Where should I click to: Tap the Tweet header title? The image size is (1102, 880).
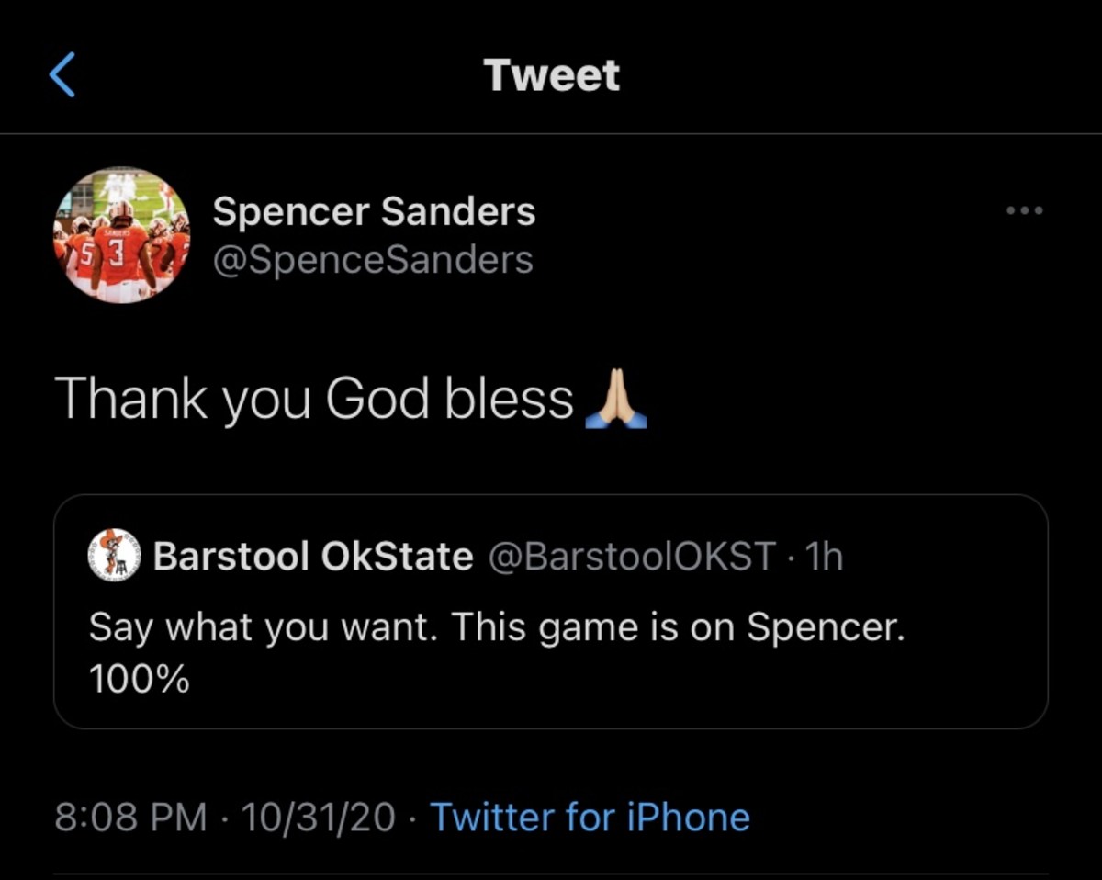pos(552,74)
